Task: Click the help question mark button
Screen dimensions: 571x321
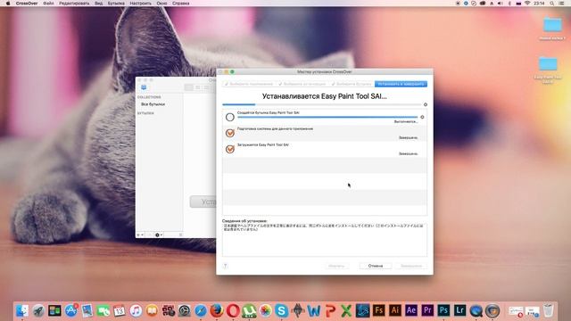Action: 226,266
